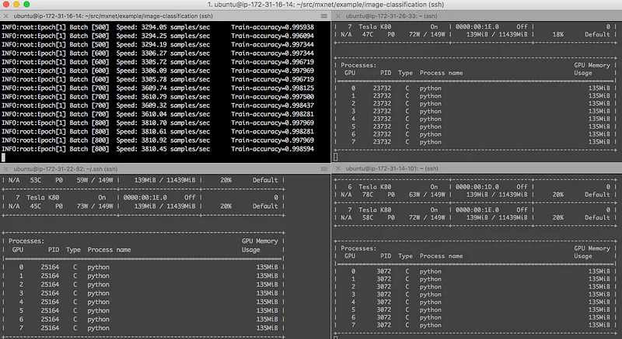Click the GPU 6 row with PID 3072
This screenshot has height=339, width=622.
[475, 317]
